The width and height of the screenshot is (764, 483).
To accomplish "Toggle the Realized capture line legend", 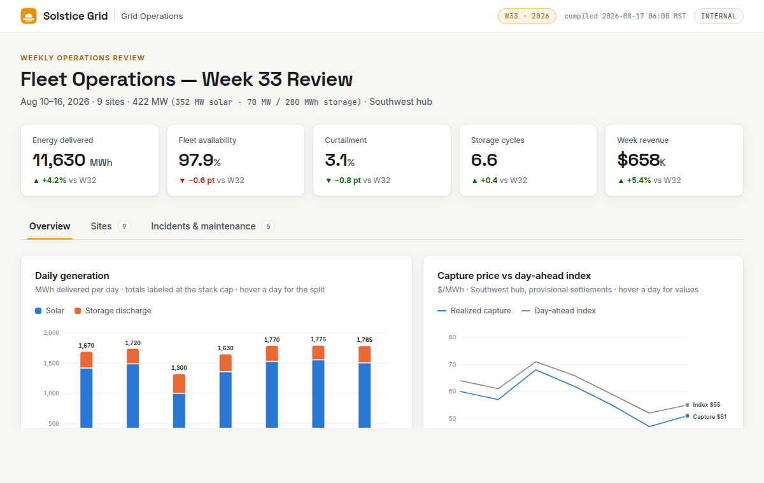I will pos(474,311).
